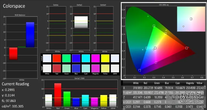
Task: Click the 'Colorspace' page title
Action: 14,6
